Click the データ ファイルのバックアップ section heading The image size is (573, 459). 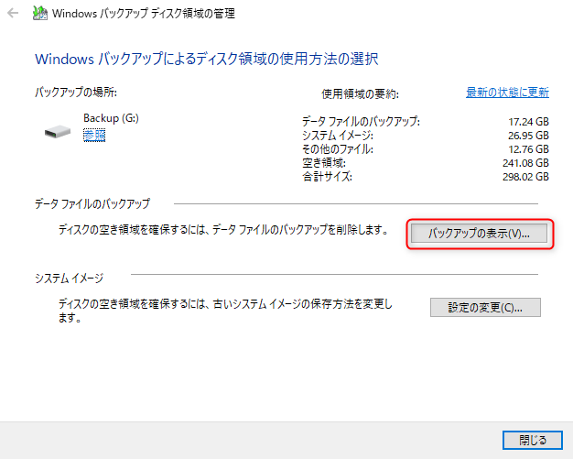[x=92, y=203]
